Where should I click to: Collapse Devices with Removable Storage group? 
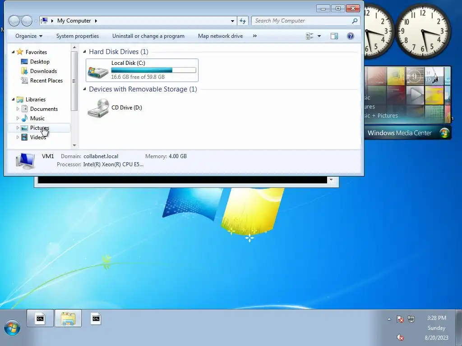coord(84,89)
